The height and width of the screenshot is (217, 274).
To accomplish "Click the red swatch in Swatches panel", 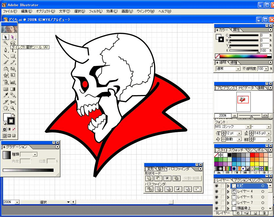I will tap(252, 155).
